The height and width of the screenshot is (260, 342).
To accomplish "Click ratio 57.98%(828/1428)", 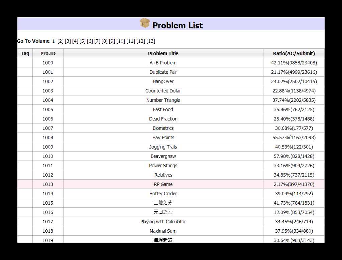I will (x=294, y=156).
